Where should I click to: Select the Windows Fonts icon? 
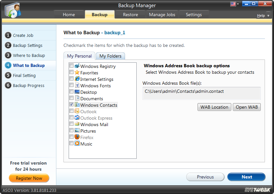(x=76, y=85)
